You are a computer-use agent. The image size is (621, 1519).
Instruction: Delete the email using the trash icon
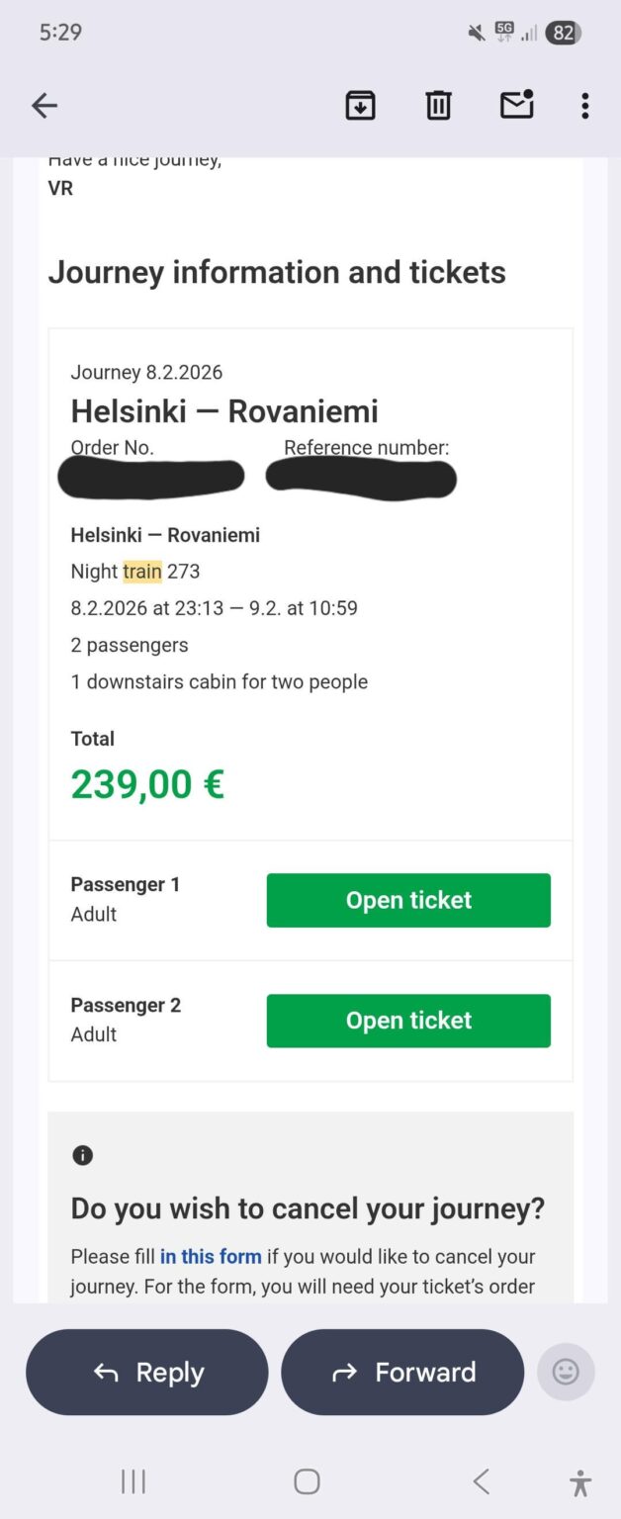pos(438,105)
